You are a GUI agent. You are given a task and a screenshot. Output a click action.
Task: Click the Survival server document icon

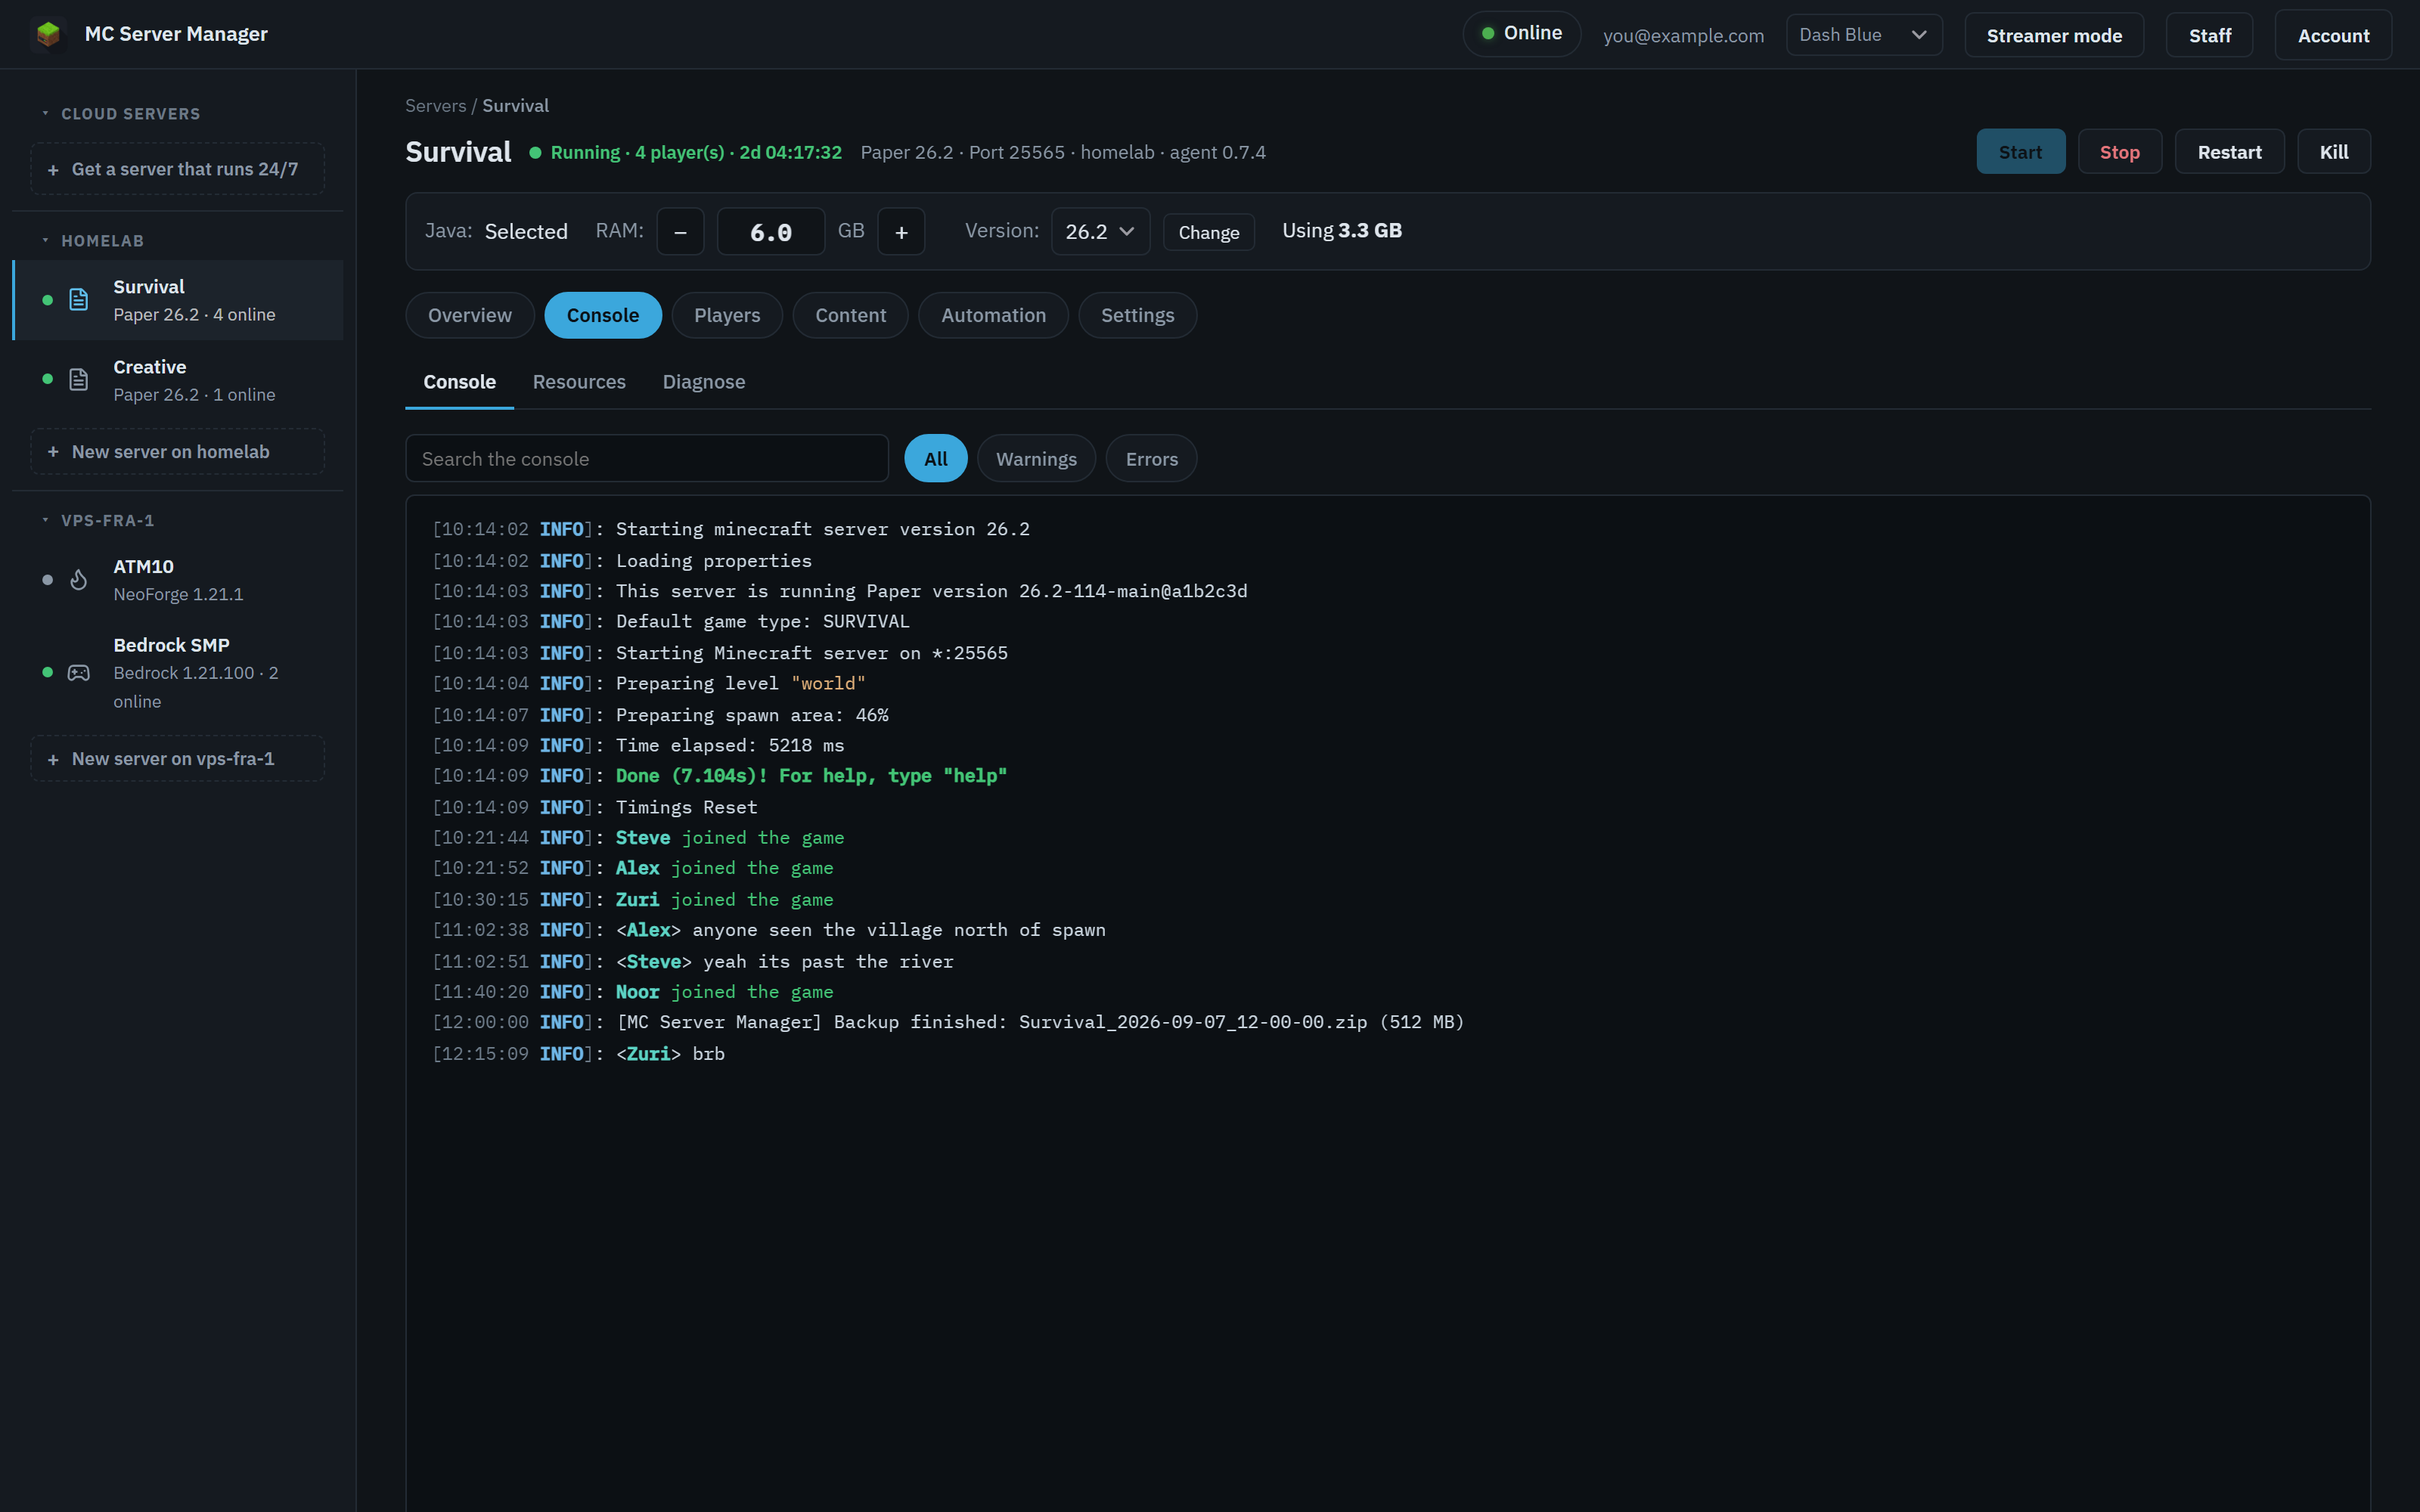pos(78,300)
